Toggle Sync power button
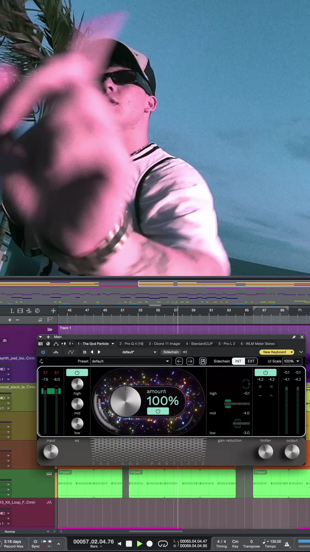Viewport: 310px width, 552px height. click(35, 541)
